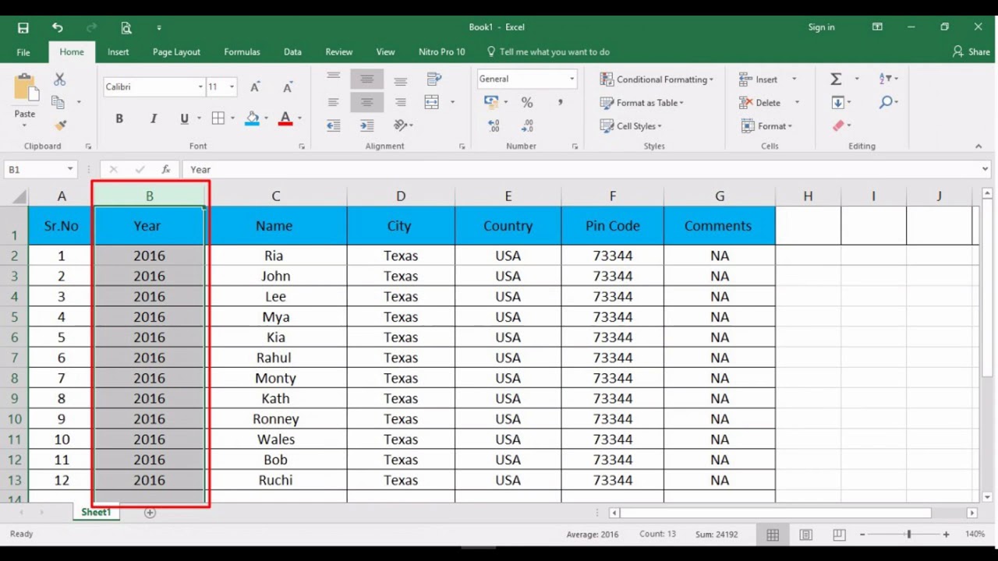Expand Format as Table menu

point(642,102)
